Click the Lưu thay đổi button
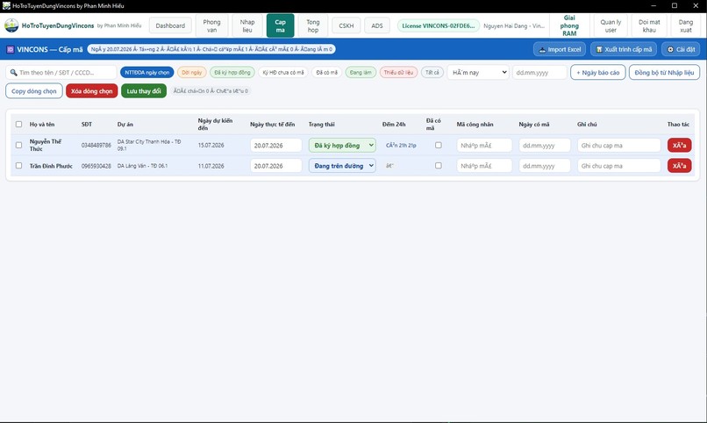 point(144,91)
